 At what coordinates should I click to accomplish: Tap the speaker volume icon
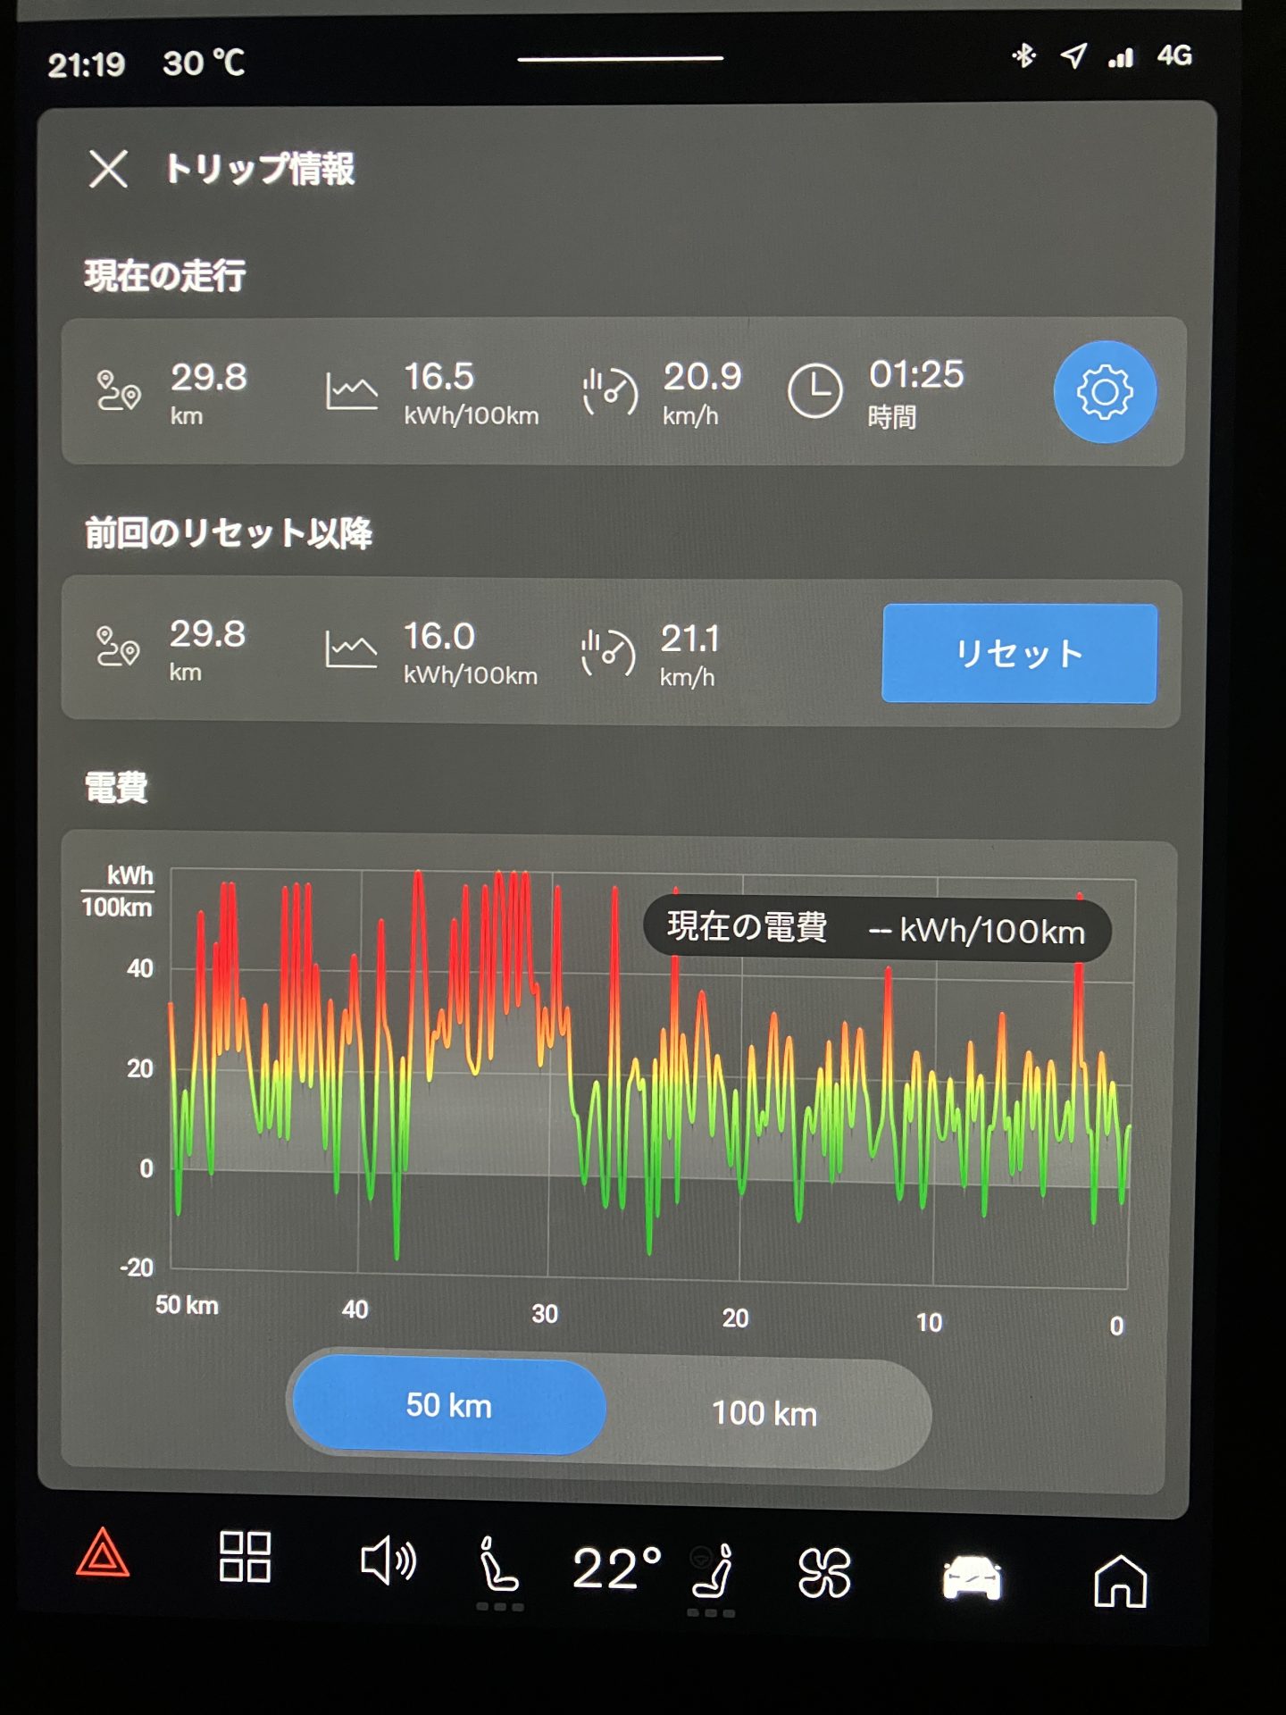(388, 1562)
